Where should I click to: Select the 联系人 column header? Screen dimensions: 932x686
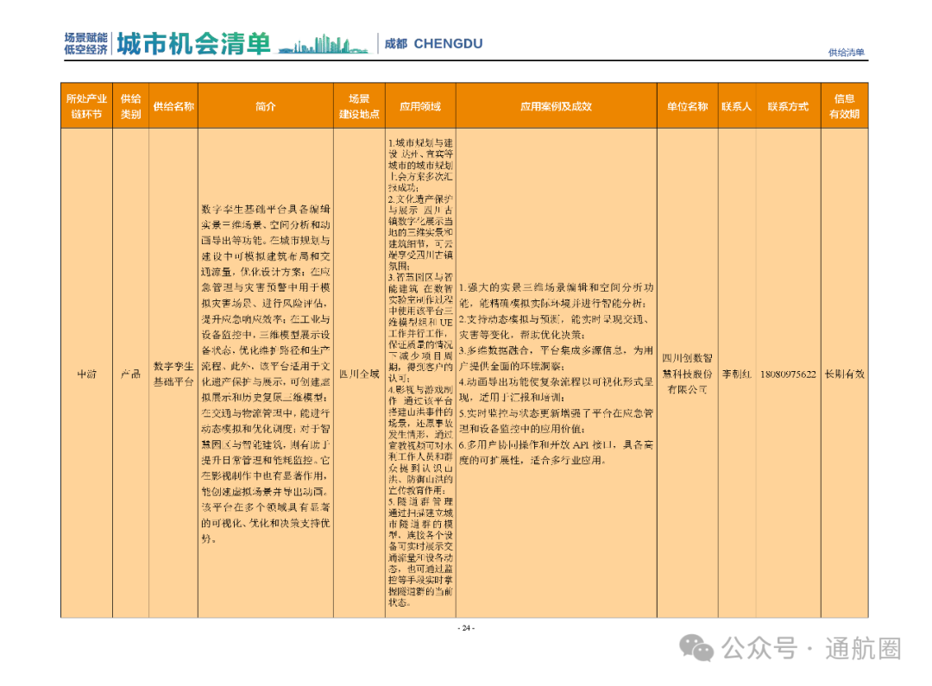pyautogui.click(x=737, y=106)
